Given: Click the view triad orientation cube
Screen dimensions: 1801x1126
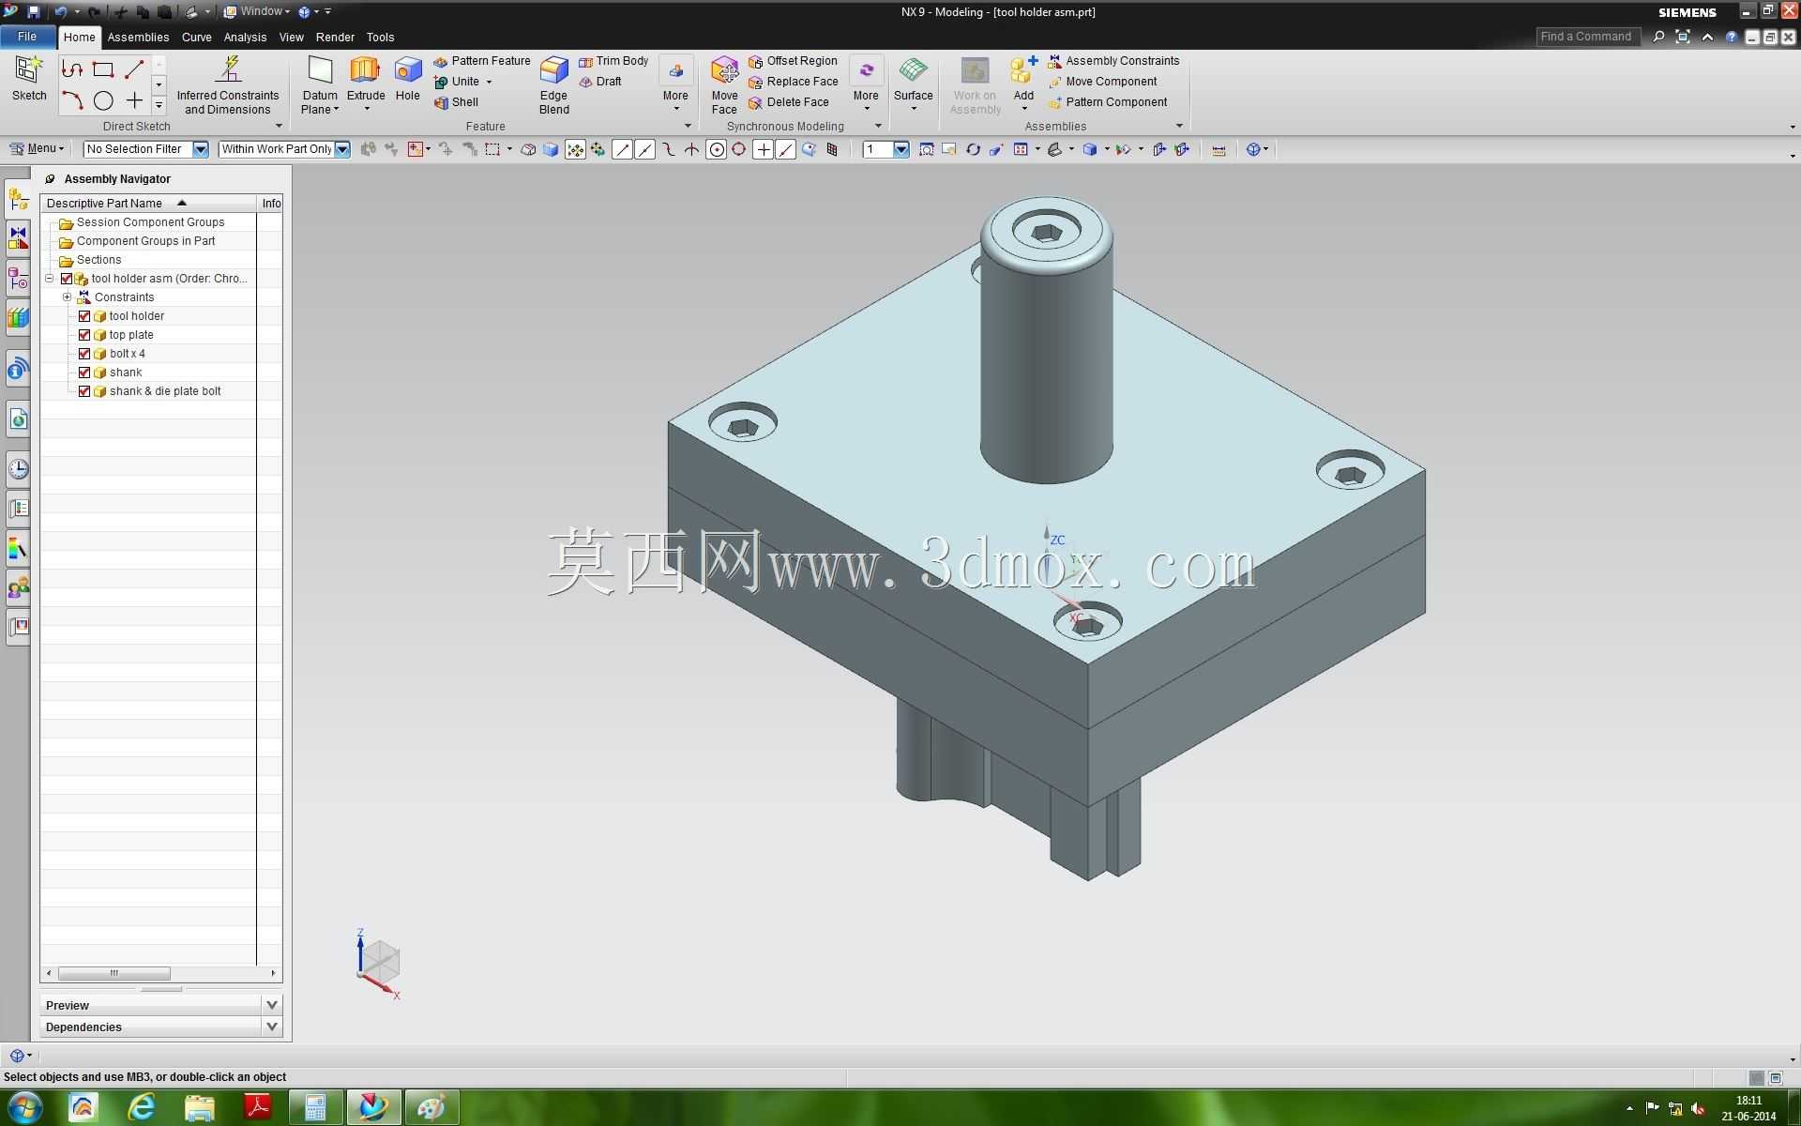Looking at the screenshot, I should [381, 962].
